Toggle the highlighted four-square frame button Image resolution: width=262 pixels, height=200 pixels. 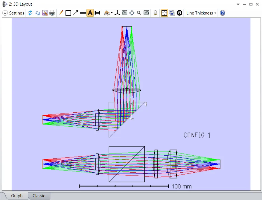(x=164, y=13)
